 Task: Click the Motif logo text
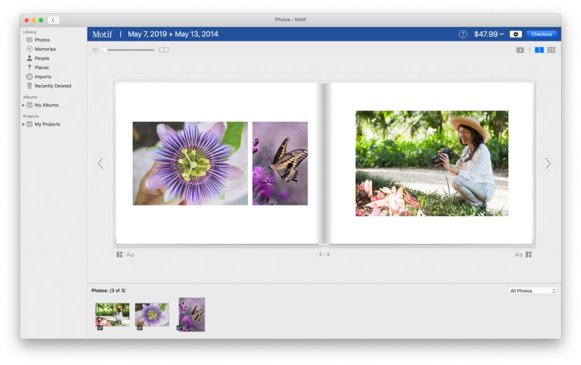click(x=102, y=34)
